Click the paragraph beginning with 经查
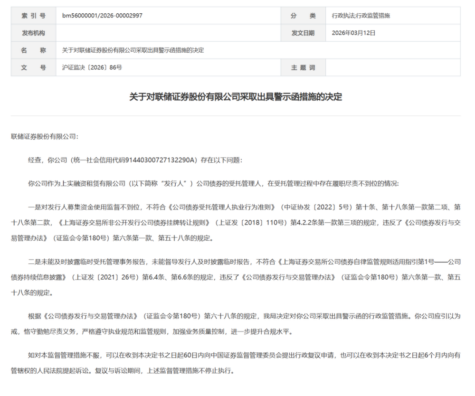 tap(135, 160)
